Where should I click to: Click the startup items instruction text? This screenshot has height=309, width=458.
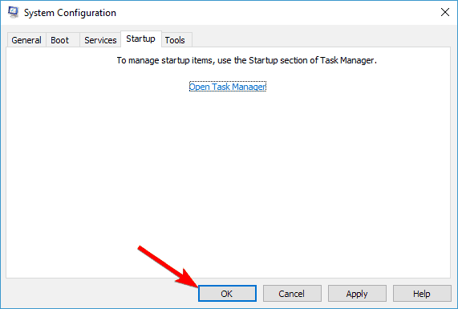[247, 60]
